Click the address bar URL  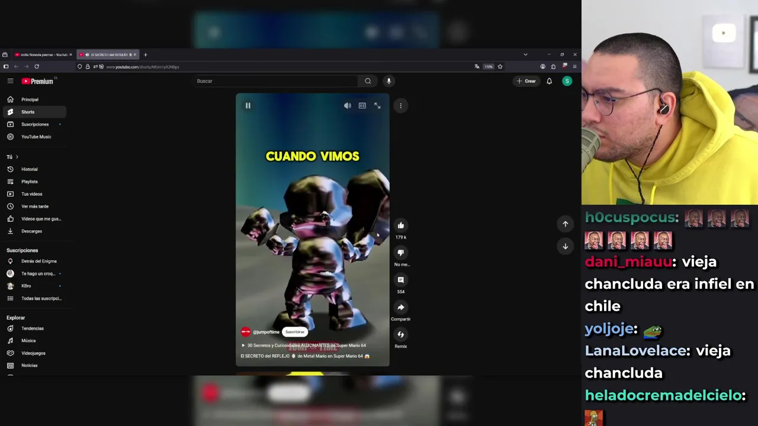pos(143,67)
